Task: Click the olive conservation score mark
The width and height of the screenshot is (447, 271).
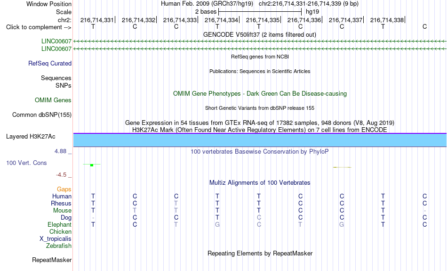Action: [x=342, y=167]
